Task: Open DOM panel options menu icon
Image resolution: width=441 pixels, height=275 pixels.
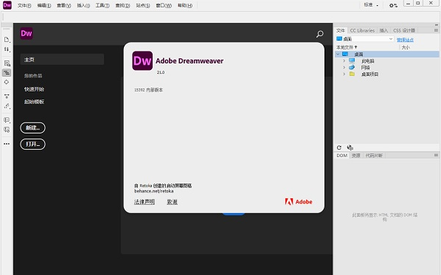Action: pyautogui.click(x=436, y=156)
